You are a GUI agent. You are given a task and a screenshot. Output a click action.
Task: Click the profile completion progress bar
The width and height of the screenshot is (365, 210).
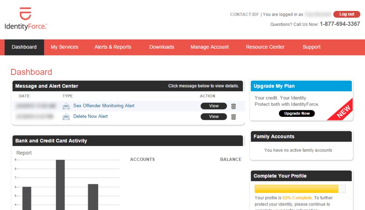[300, 189]
